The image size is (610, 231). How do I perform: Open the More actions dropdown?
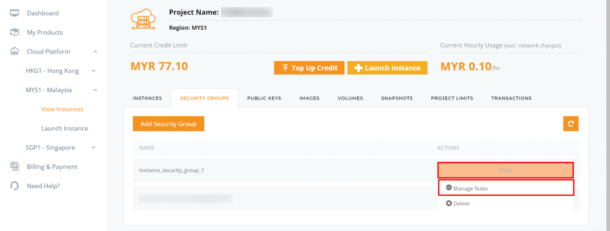(505, 170)
